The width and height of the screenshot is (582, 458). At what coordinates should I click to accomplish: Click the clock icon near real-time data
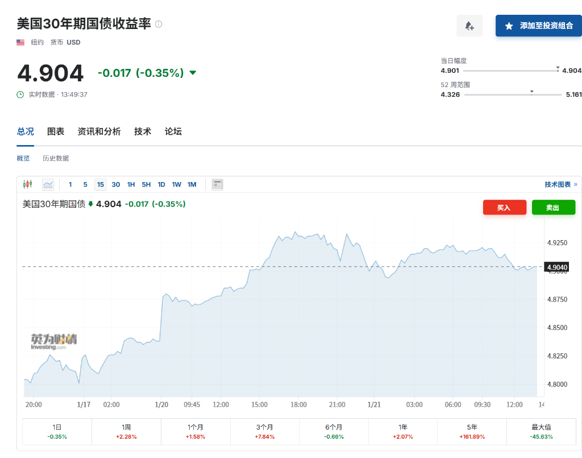20,94
